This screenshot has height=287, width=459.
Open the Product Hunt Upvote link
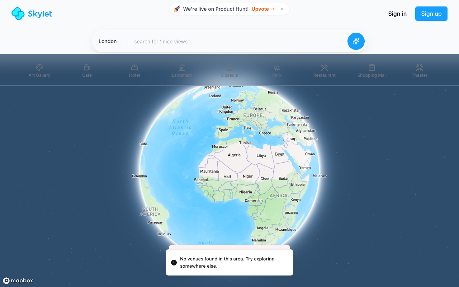[263, 9]
